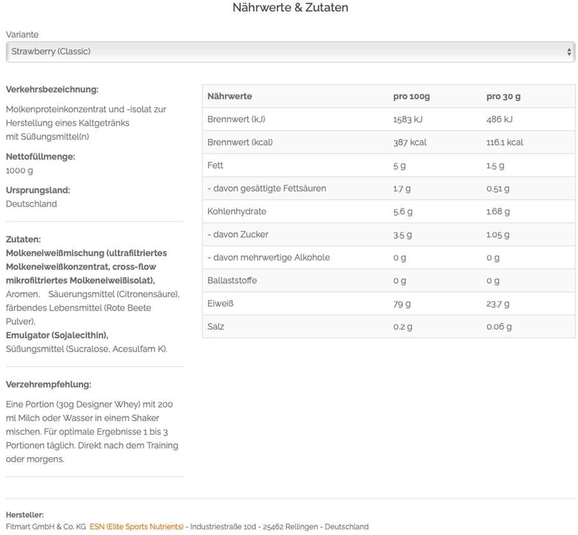Image resolution: width=578 pixels, height=535 pixels.
Task: Click the '- davon Zucker' row label
Action: tap(237, 235)
